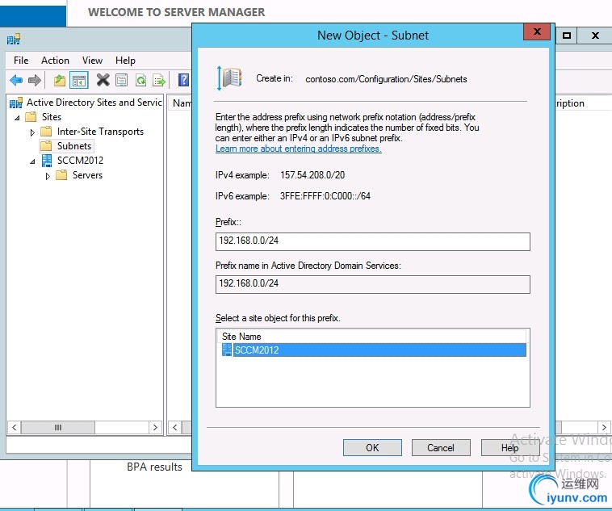Select SCCM2012 in the console tree

(80, 161)
